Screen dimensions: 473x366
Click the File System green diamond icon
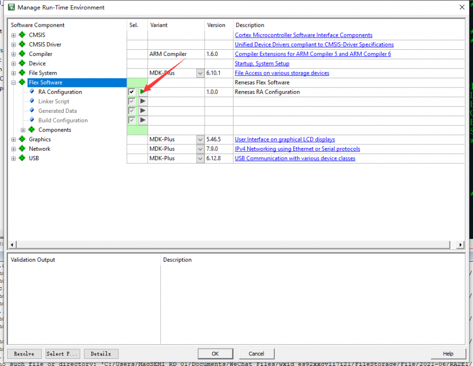click(22, 73)
